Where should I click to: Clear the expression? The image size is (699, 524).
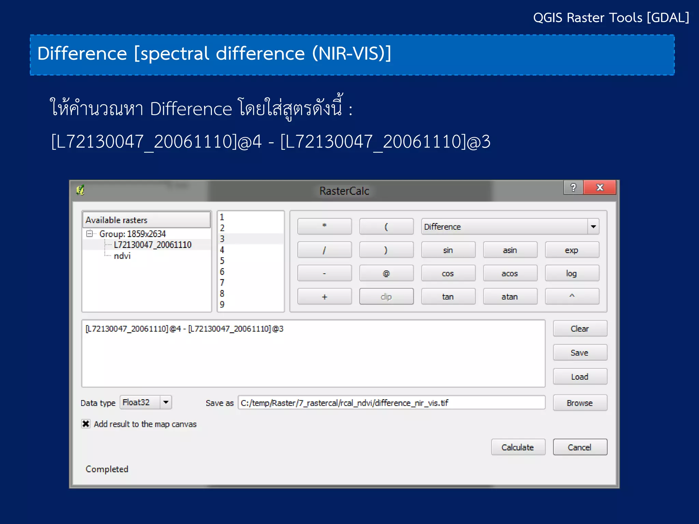coord(580,329)
